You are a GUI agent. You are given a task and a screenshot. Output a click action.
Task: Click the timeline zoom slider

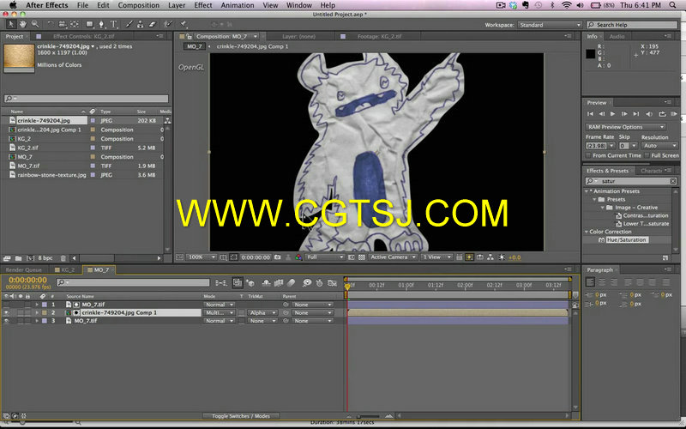[370, 416]
